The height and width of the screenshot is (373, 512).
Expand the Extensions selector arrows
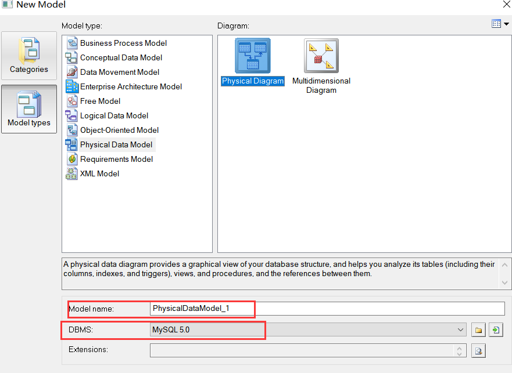[x=460, y=350]
